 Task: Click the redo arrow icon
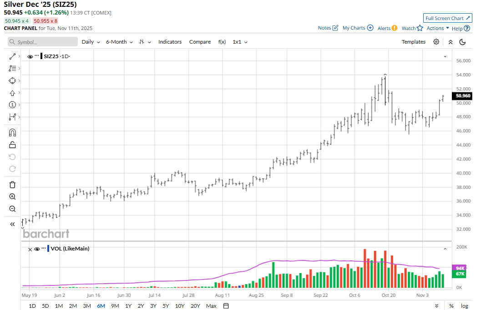(x=12, y=169)
